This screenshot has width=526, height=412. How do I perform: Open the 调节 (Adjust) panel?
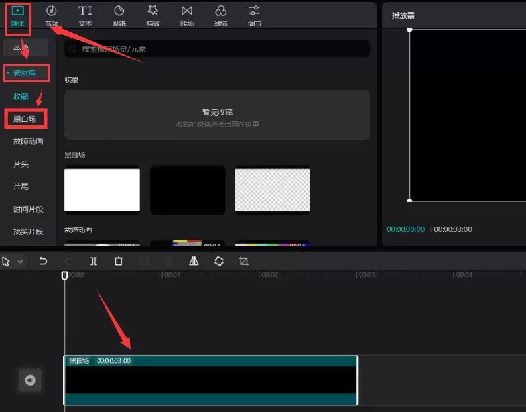[254, 16]
